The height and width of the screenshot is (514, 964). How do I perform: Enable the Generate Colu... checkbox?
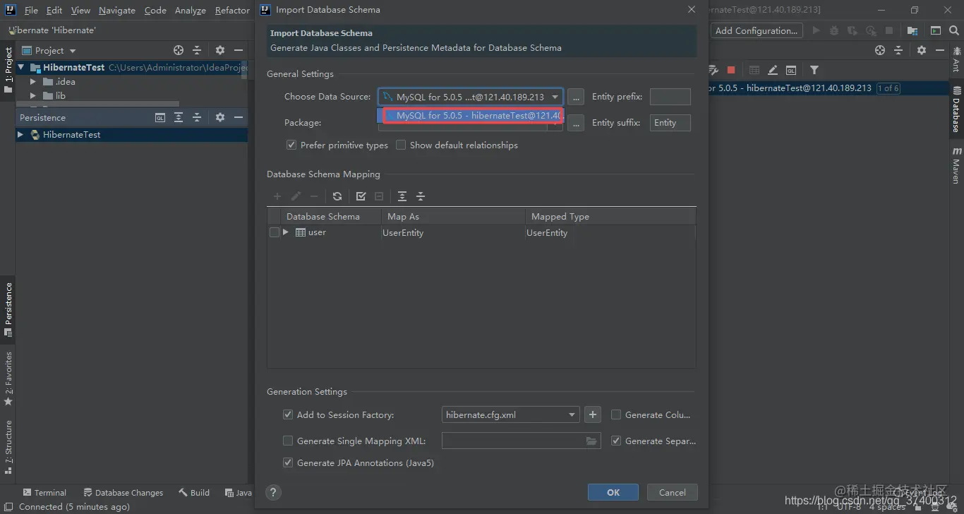click(616, 414)
